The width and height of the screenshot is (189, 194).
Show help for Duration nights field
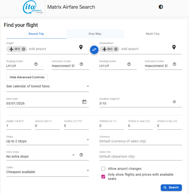174,102
